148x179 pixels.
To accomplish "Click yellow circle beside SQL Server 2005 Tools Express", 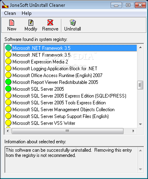I will [x=8, y=102].
